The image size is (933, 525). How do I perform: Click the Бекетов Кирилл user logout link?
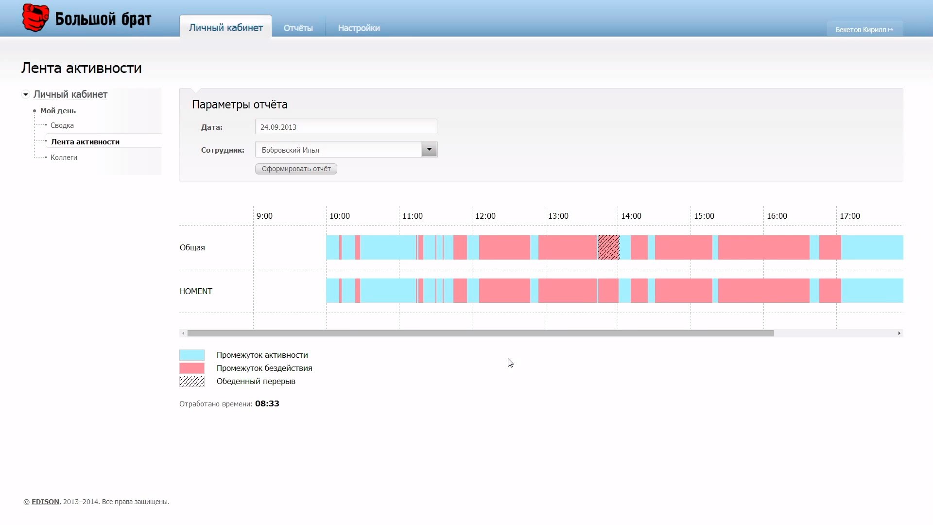point(864,29)
